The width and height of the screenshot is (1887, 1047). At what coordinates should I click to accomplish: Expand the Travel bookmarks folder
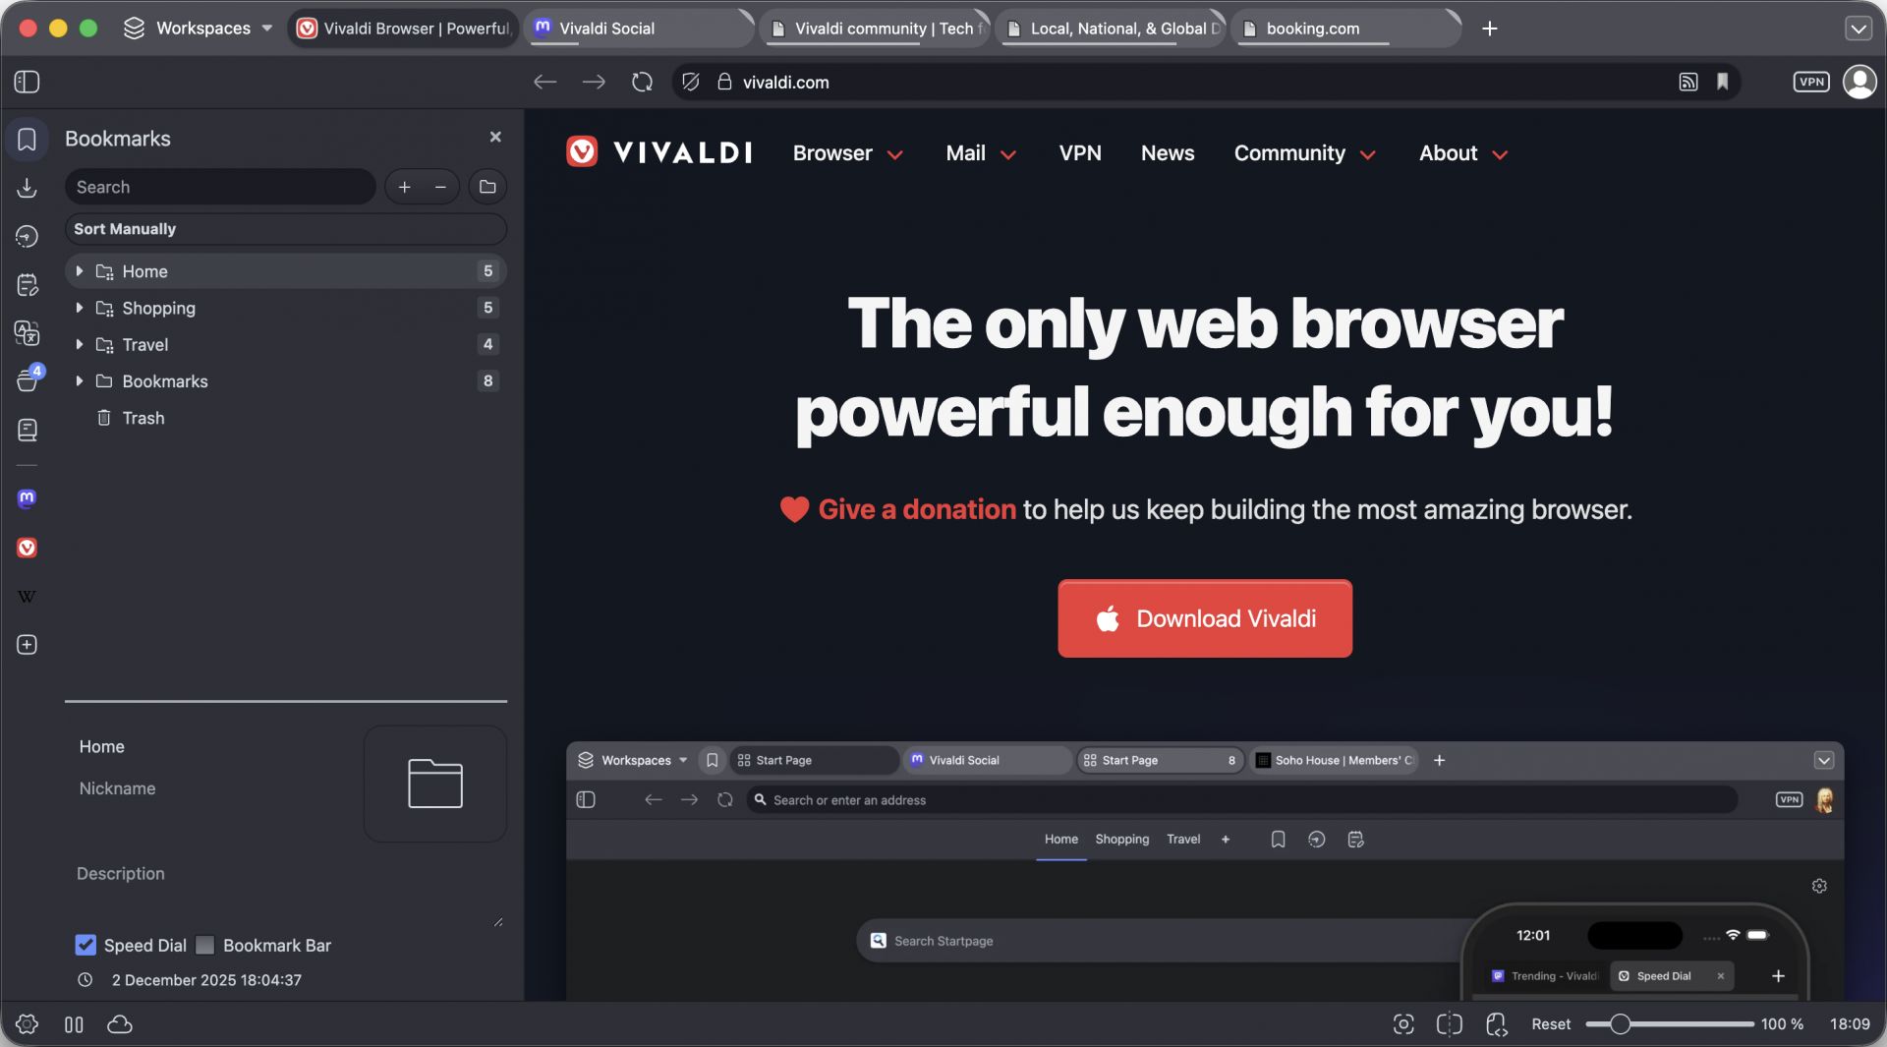(x=80, y=344)
